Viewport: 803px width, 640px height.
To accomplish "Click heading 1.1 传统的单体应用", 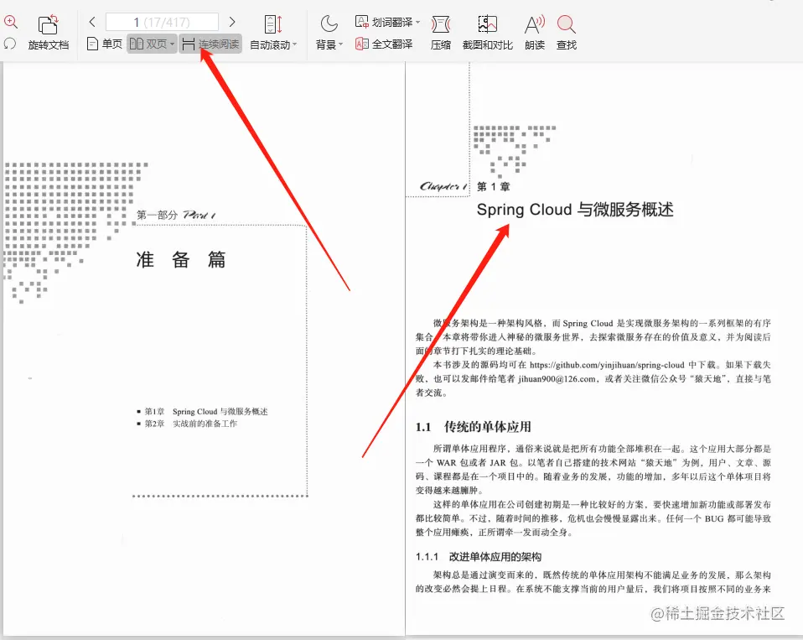I will click(x=474, y=426).
